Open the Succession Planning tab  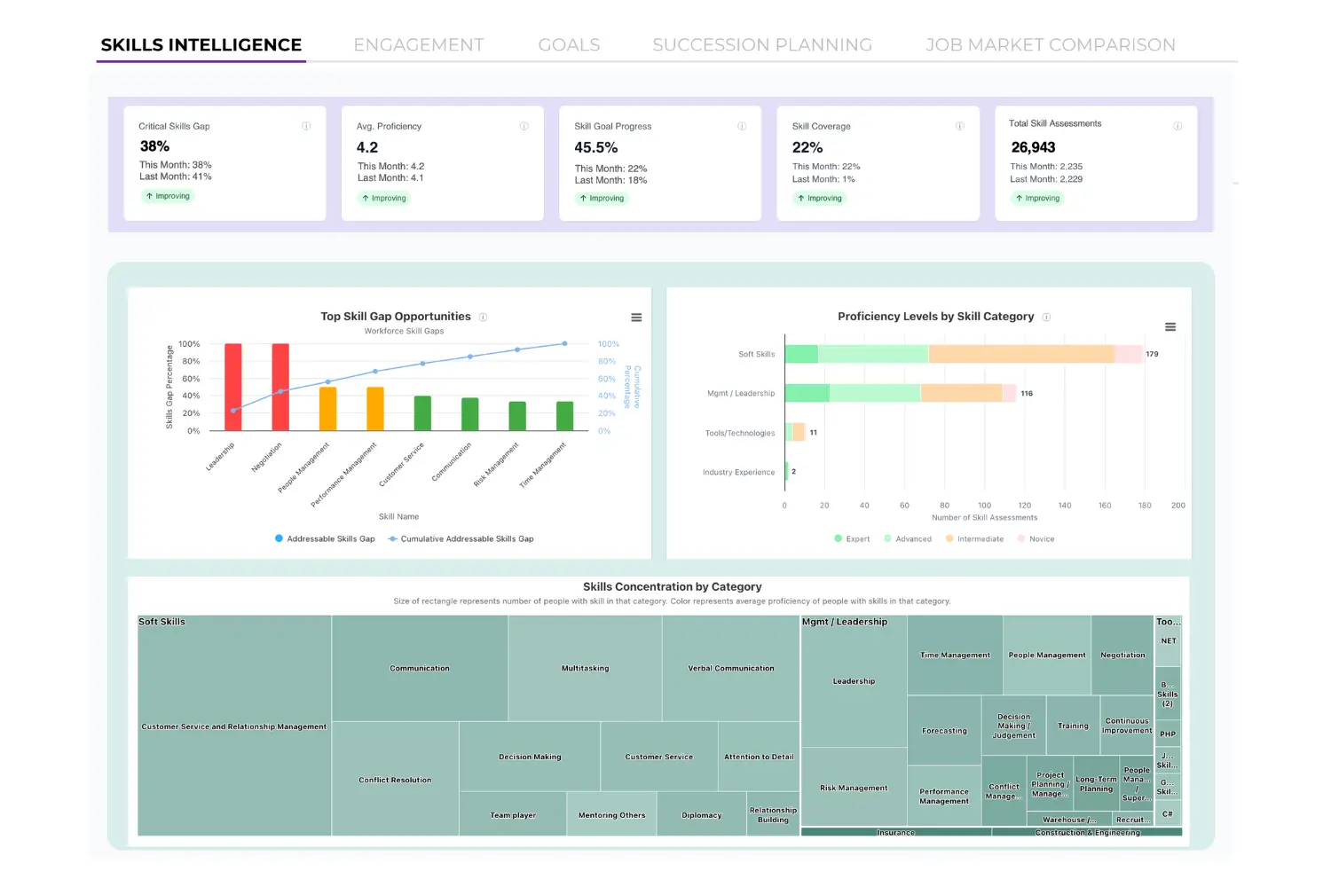(x=761, y=44)
